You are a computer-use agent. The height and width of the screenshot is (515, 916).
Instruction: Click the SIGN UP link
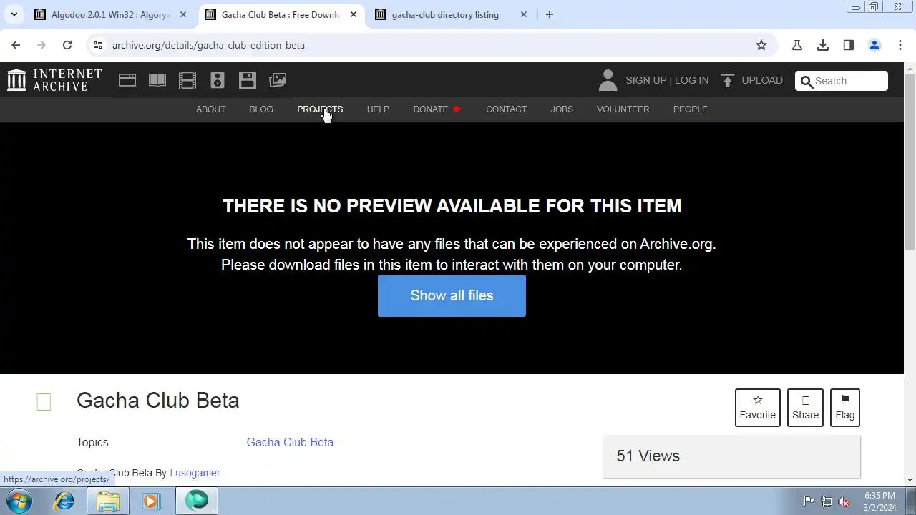click(645, 80)
